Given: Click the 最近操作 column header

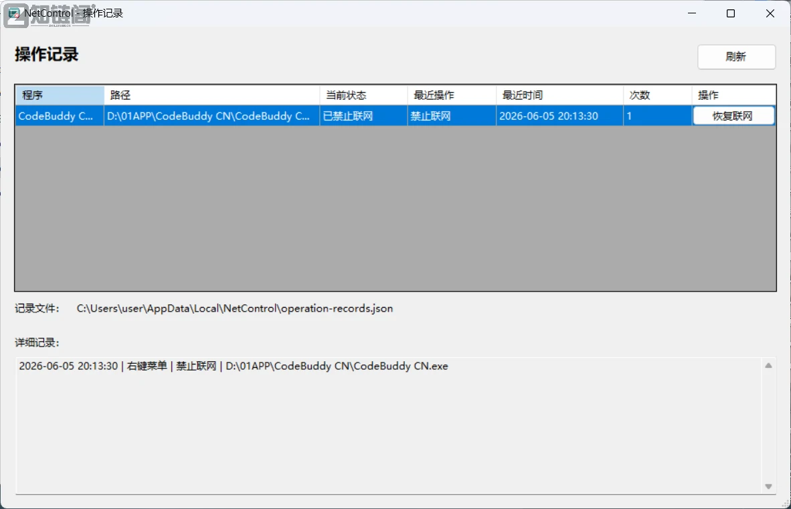Looking at the screenshot, I should click(452, 95).
